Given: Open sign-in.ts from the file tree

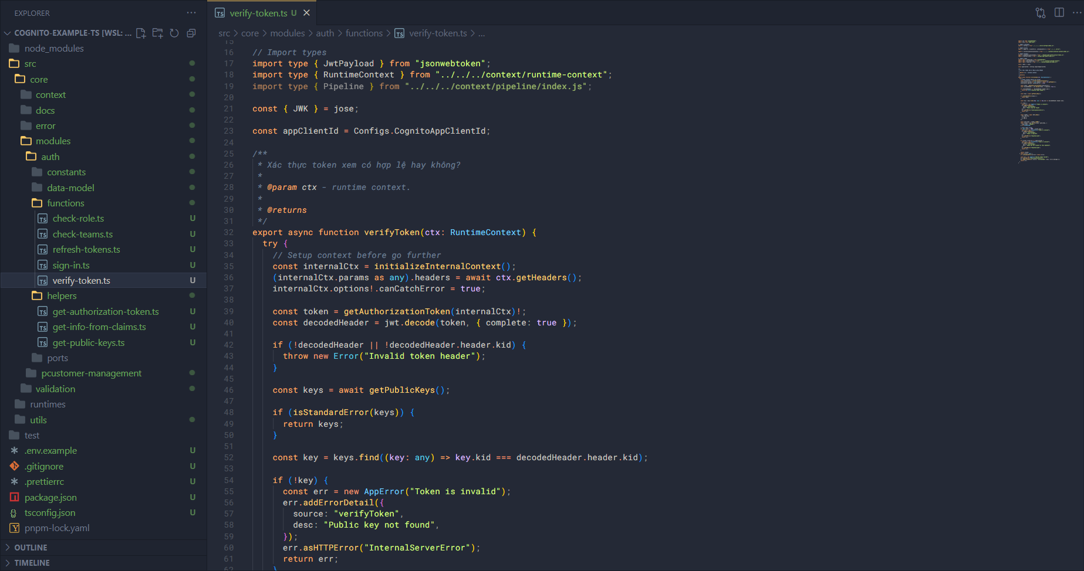Looking at the screenshot, I should tap(71, 265).
